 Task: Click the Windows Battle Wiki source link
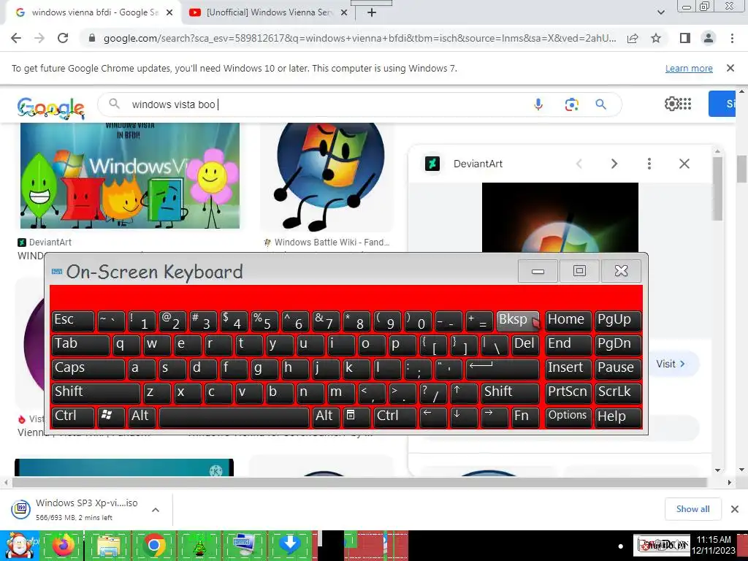tap(332, 243)
